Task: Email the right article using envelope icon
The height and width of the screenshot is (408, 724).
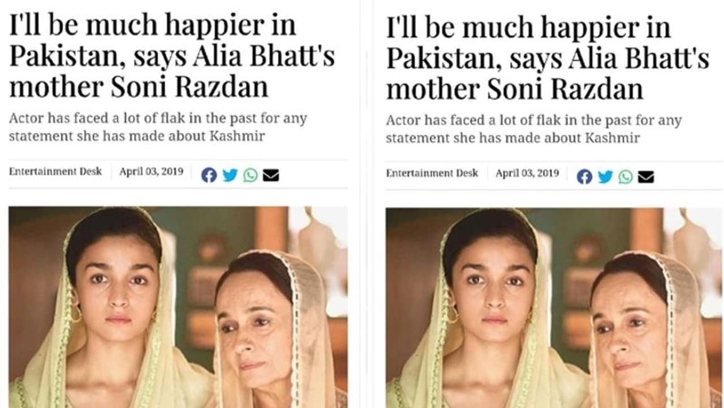Action: pyautogui.click(x=646, y=177)
